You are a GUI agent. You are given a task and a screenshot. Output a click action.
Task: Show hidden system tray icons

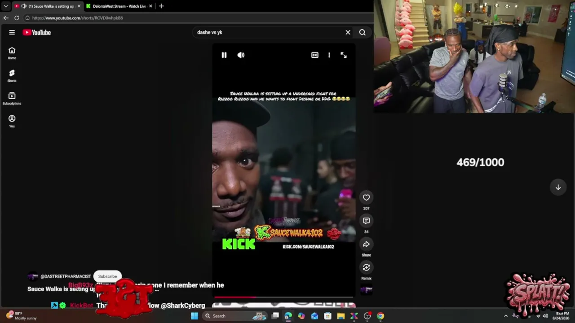click(506, 316)
